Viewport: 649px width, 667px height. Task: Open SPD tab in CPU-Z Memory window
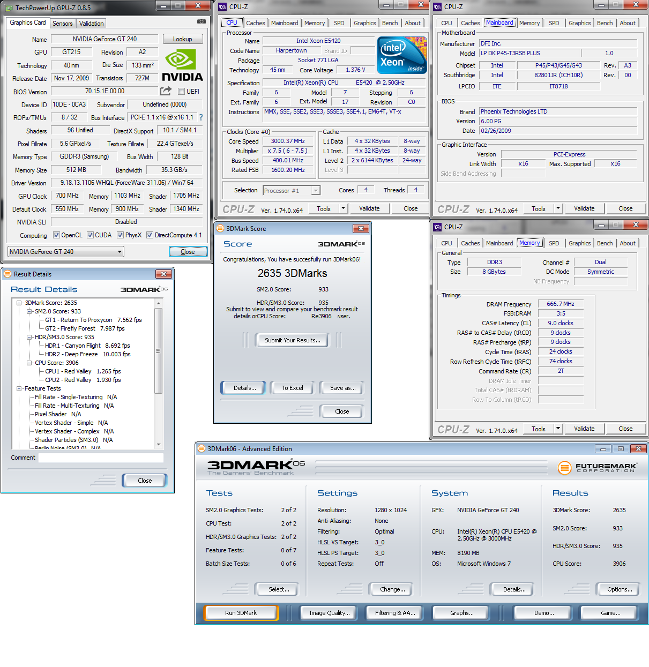tap(554, 243)
